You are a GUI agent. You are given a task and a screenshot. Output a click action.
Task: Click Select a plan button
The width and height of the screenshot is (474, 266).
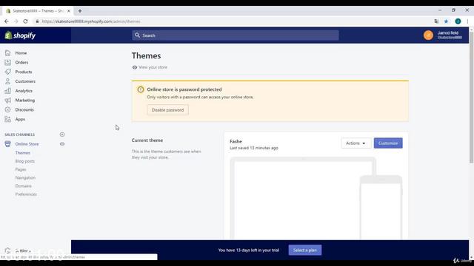[x=305, y=250]
